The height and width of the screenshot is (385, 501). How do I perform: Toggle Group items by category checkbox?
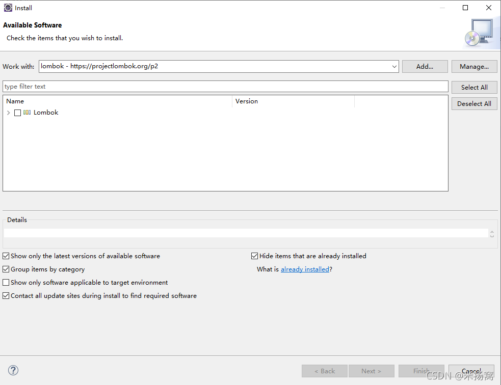6,269
